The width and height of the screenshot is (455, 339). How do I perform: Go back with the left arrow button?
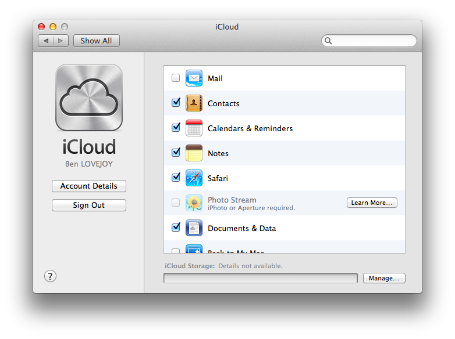(45, 41)
